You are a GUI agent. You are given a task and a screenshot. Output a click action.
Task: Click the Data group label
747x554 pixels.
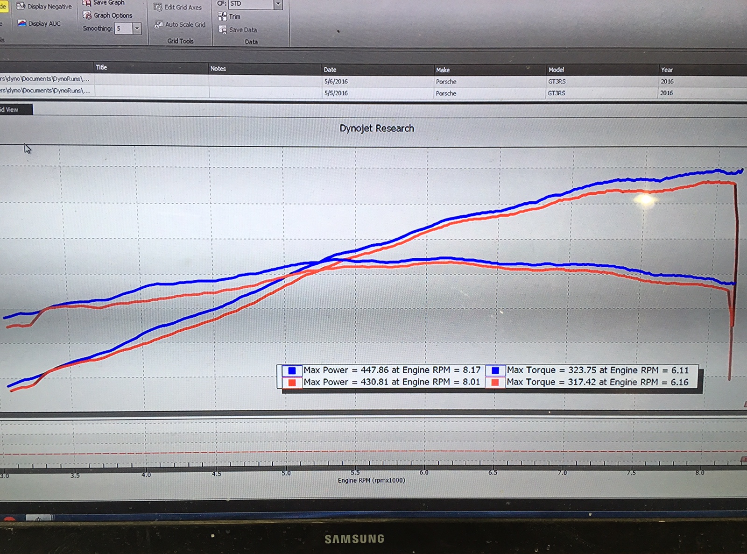click(251, 42)
